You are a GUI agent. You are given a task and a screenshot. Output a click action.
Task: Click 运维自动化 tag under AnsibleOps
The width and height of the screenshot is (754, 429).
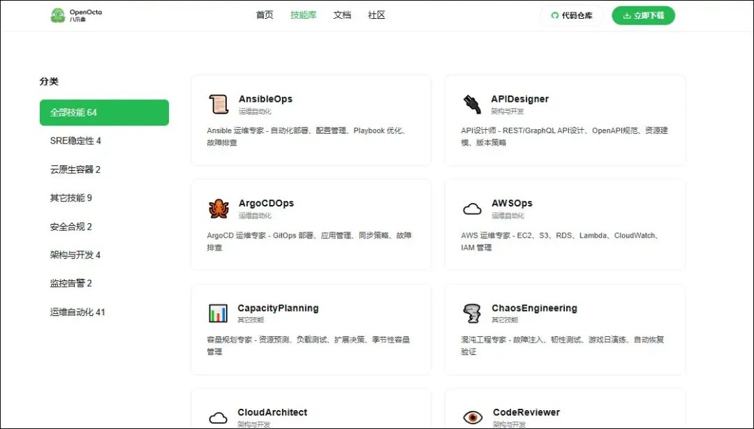[255, 112]
